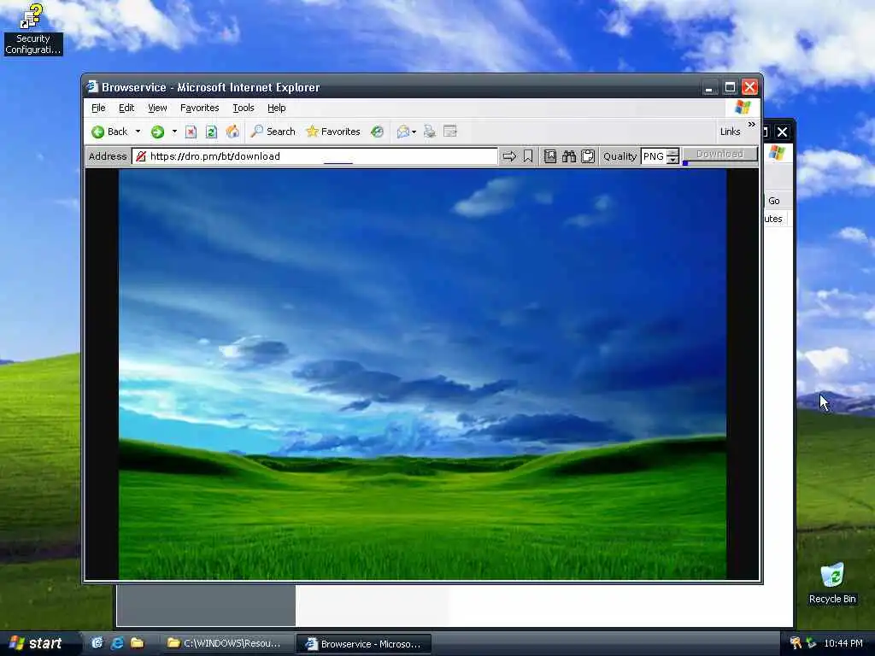
Task: Open the Help menu
Action: coord(276,108)
